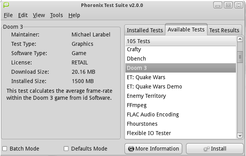Toggle the Defaults Mode checkbox
The image size is (246, 156).
click(66, 149)
